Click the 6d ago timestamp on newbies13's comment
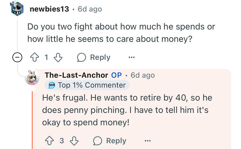 90,9
